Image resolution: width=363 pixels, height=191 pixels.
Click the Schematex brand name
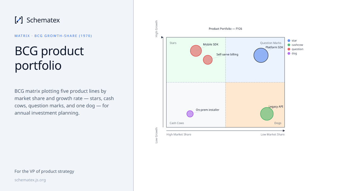[43, 20]
